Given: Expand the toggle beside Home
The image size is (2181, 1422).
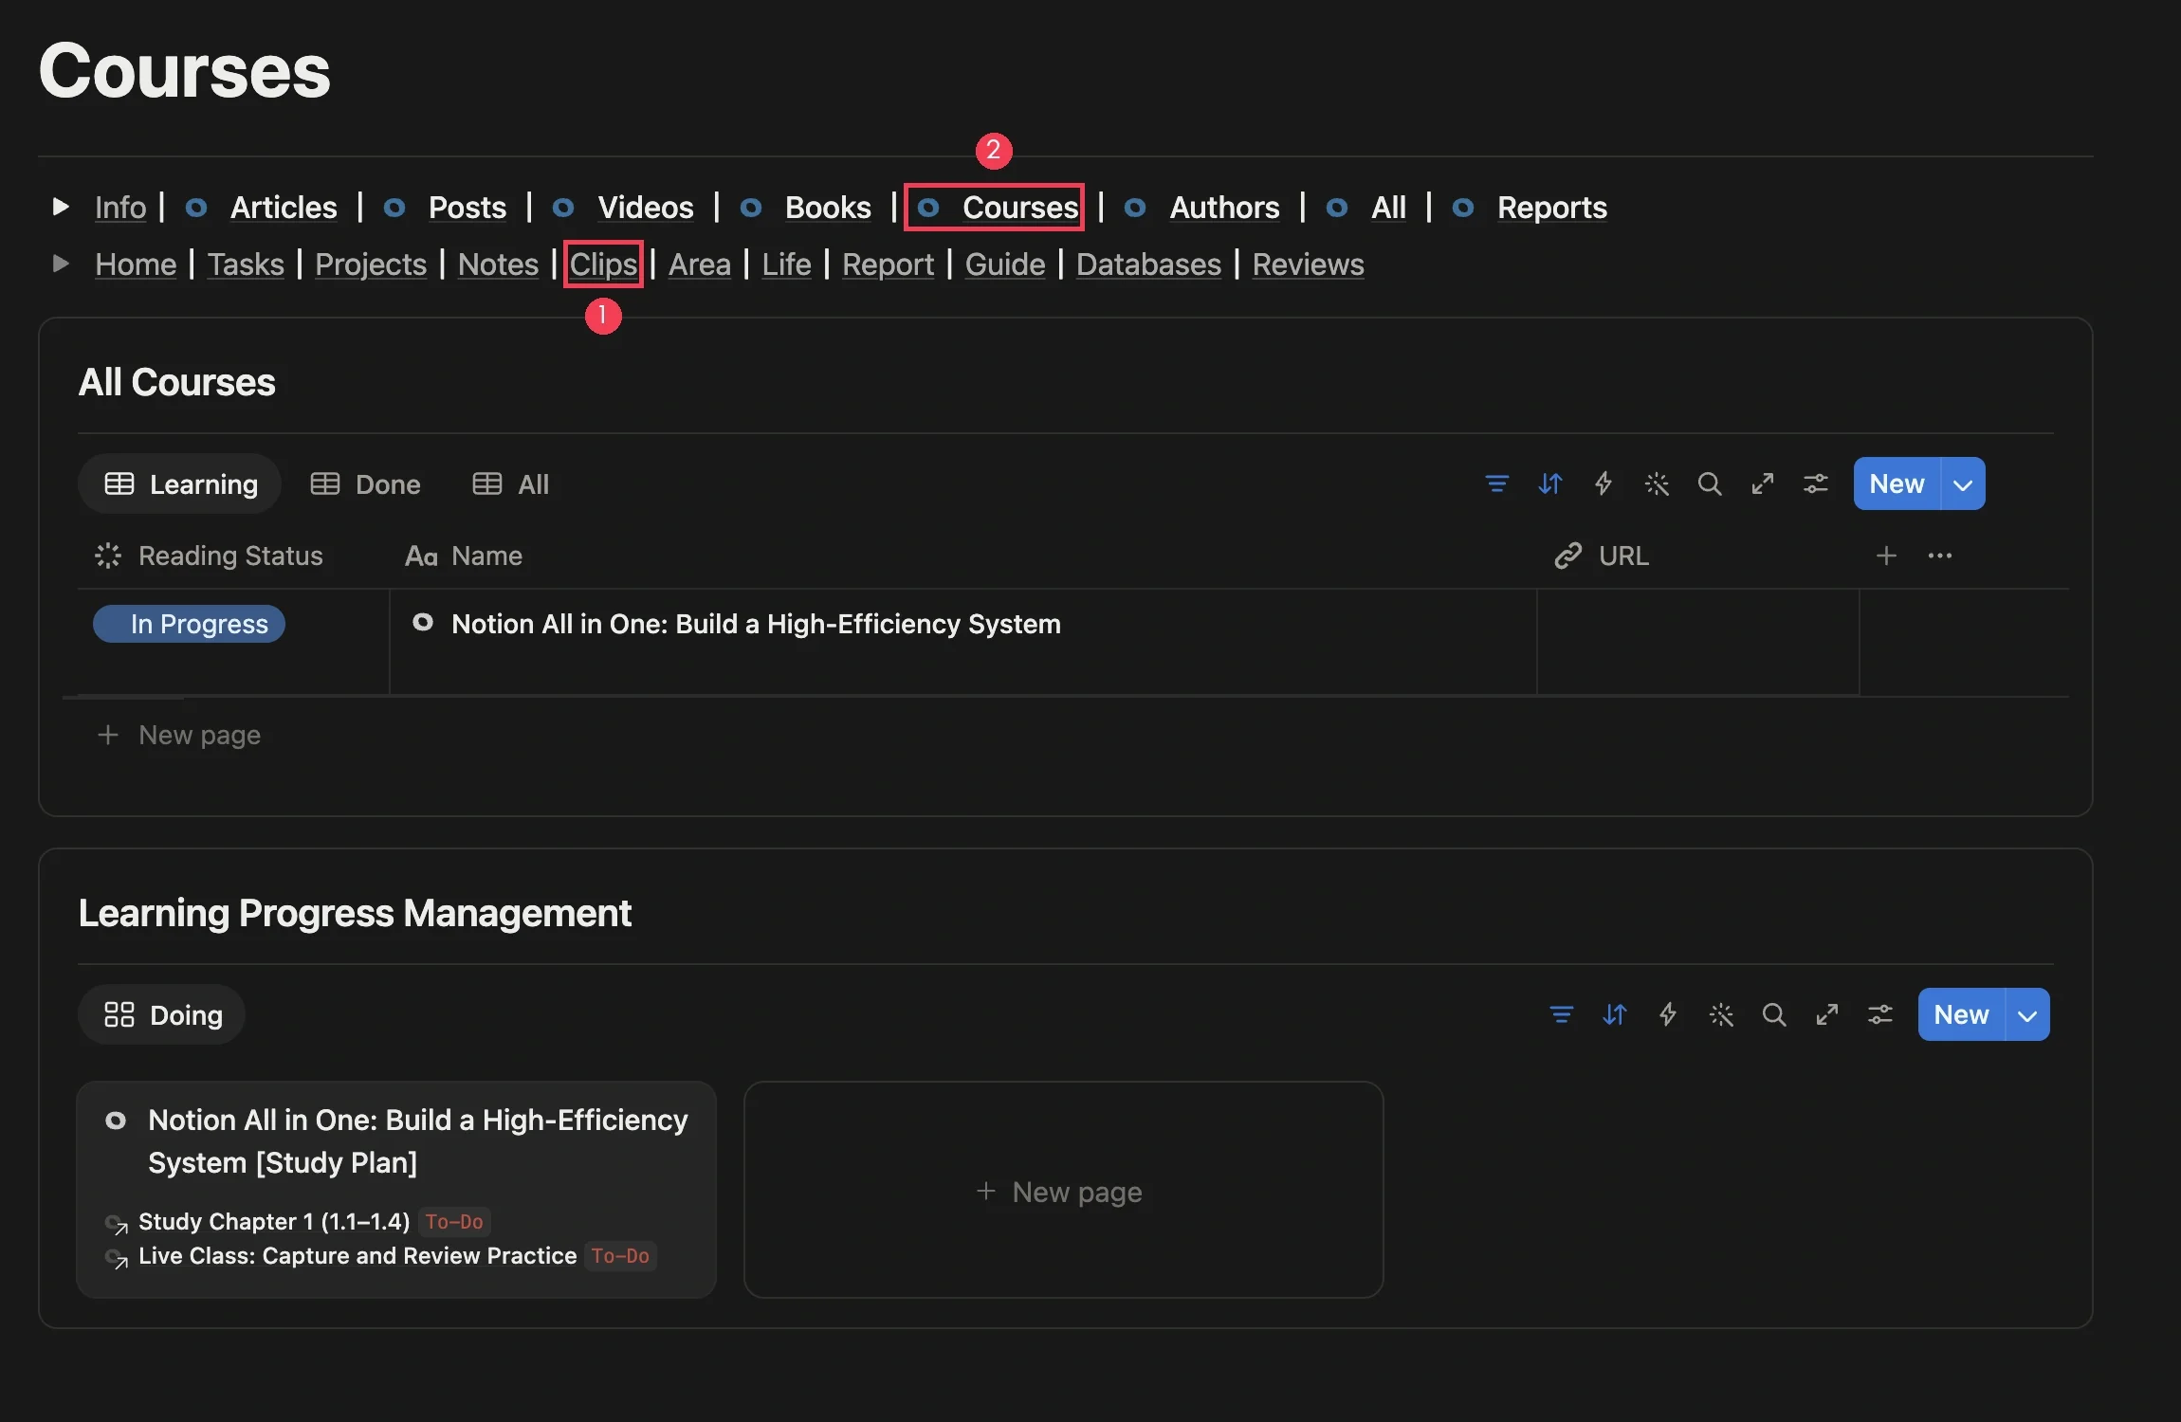Looking at the screenshot, I should point(61,264).
